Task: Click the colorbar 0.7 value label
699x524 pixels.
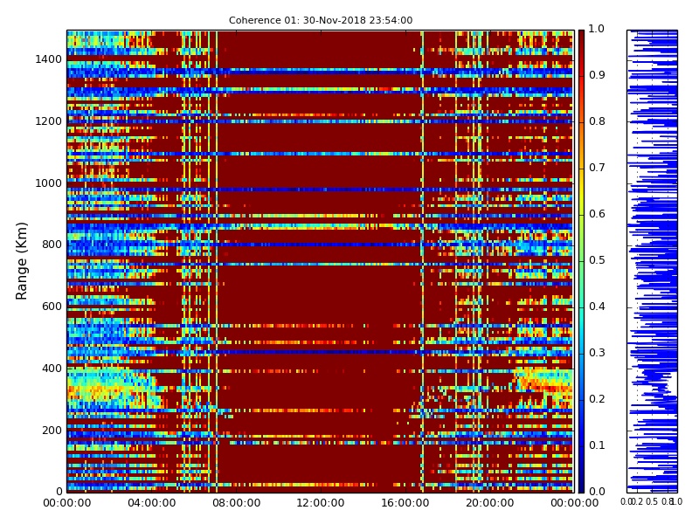Action: [597, 168]
